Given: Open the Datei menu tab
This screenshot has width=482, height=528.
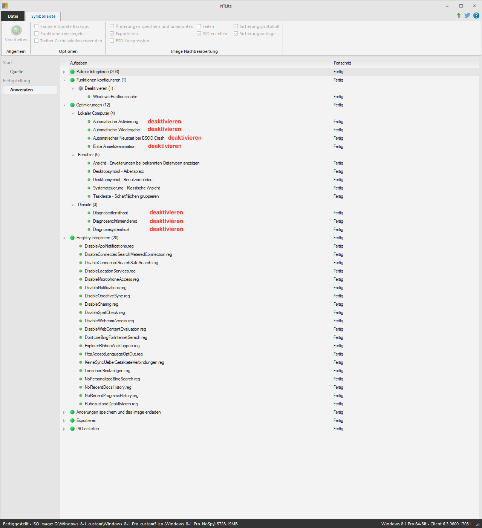Looking at the screenshot, I should pos(13,16).
